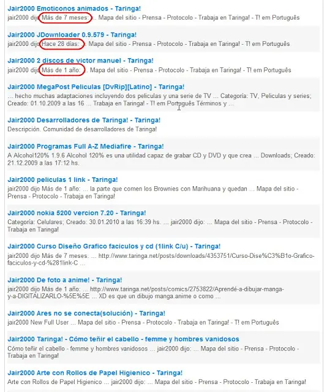327x392 pixels.
Task: Open 'Arte con Rollos de Papel Higienico' link
Action: pyautogui.click(x=95, y=373)
